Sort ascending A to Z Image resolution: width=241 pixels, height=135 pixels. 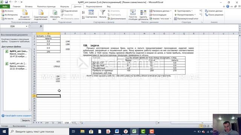pyautogui.click(x=83, y=12)
